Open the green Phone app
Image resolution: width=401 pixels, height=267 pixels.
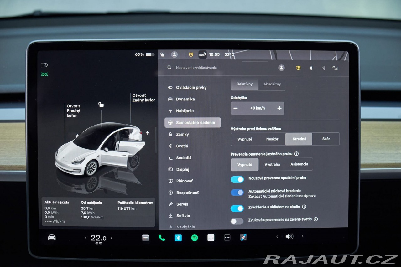pyautogui.click(x=162, y=238)
